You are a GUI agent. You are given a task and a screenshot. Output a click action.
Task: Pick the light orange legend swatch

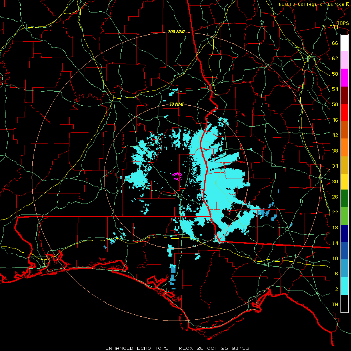[x=344, y=147]
